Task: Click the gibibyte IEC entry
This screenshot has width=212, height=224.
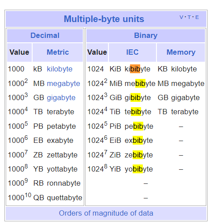Action: click(x=138, y=98)
